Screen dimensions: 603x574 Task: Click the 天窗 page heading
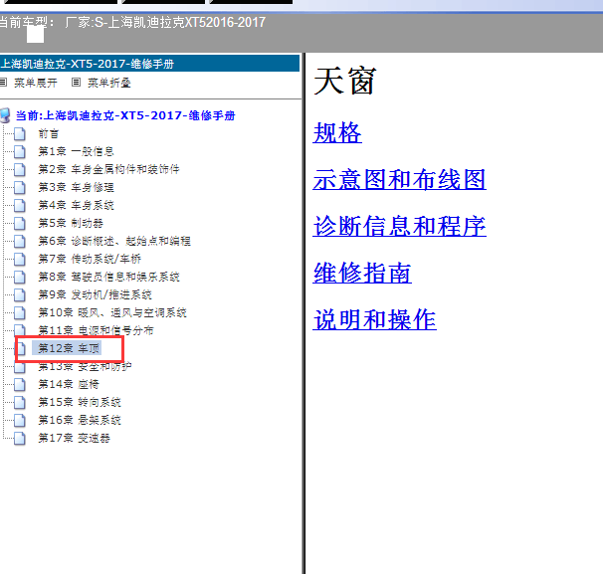click(x=345, y=81)
